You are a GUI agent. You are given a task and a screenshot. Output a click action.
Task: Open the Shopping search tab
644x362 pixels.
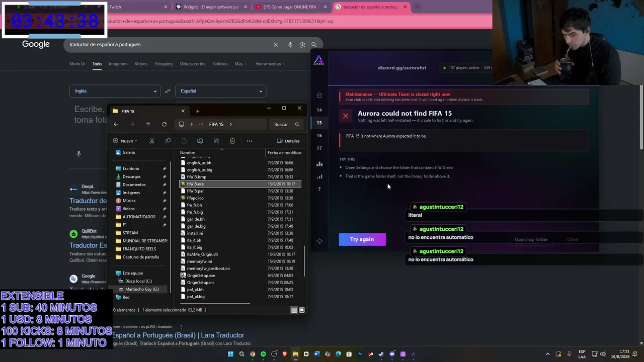pyautogui.click(x=164, y=64)
